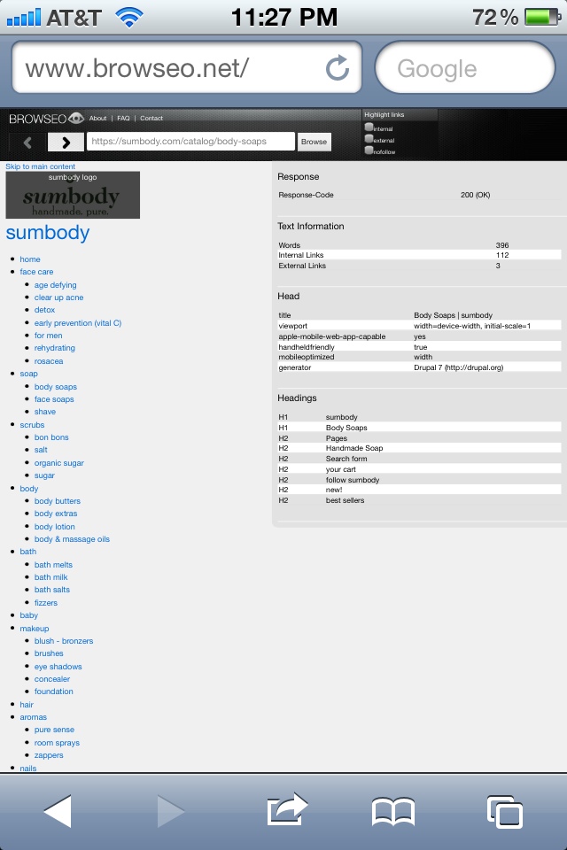Screen dimensions: 567x850
Task: Open the zappers link
Action: click(x=49, y=755)
